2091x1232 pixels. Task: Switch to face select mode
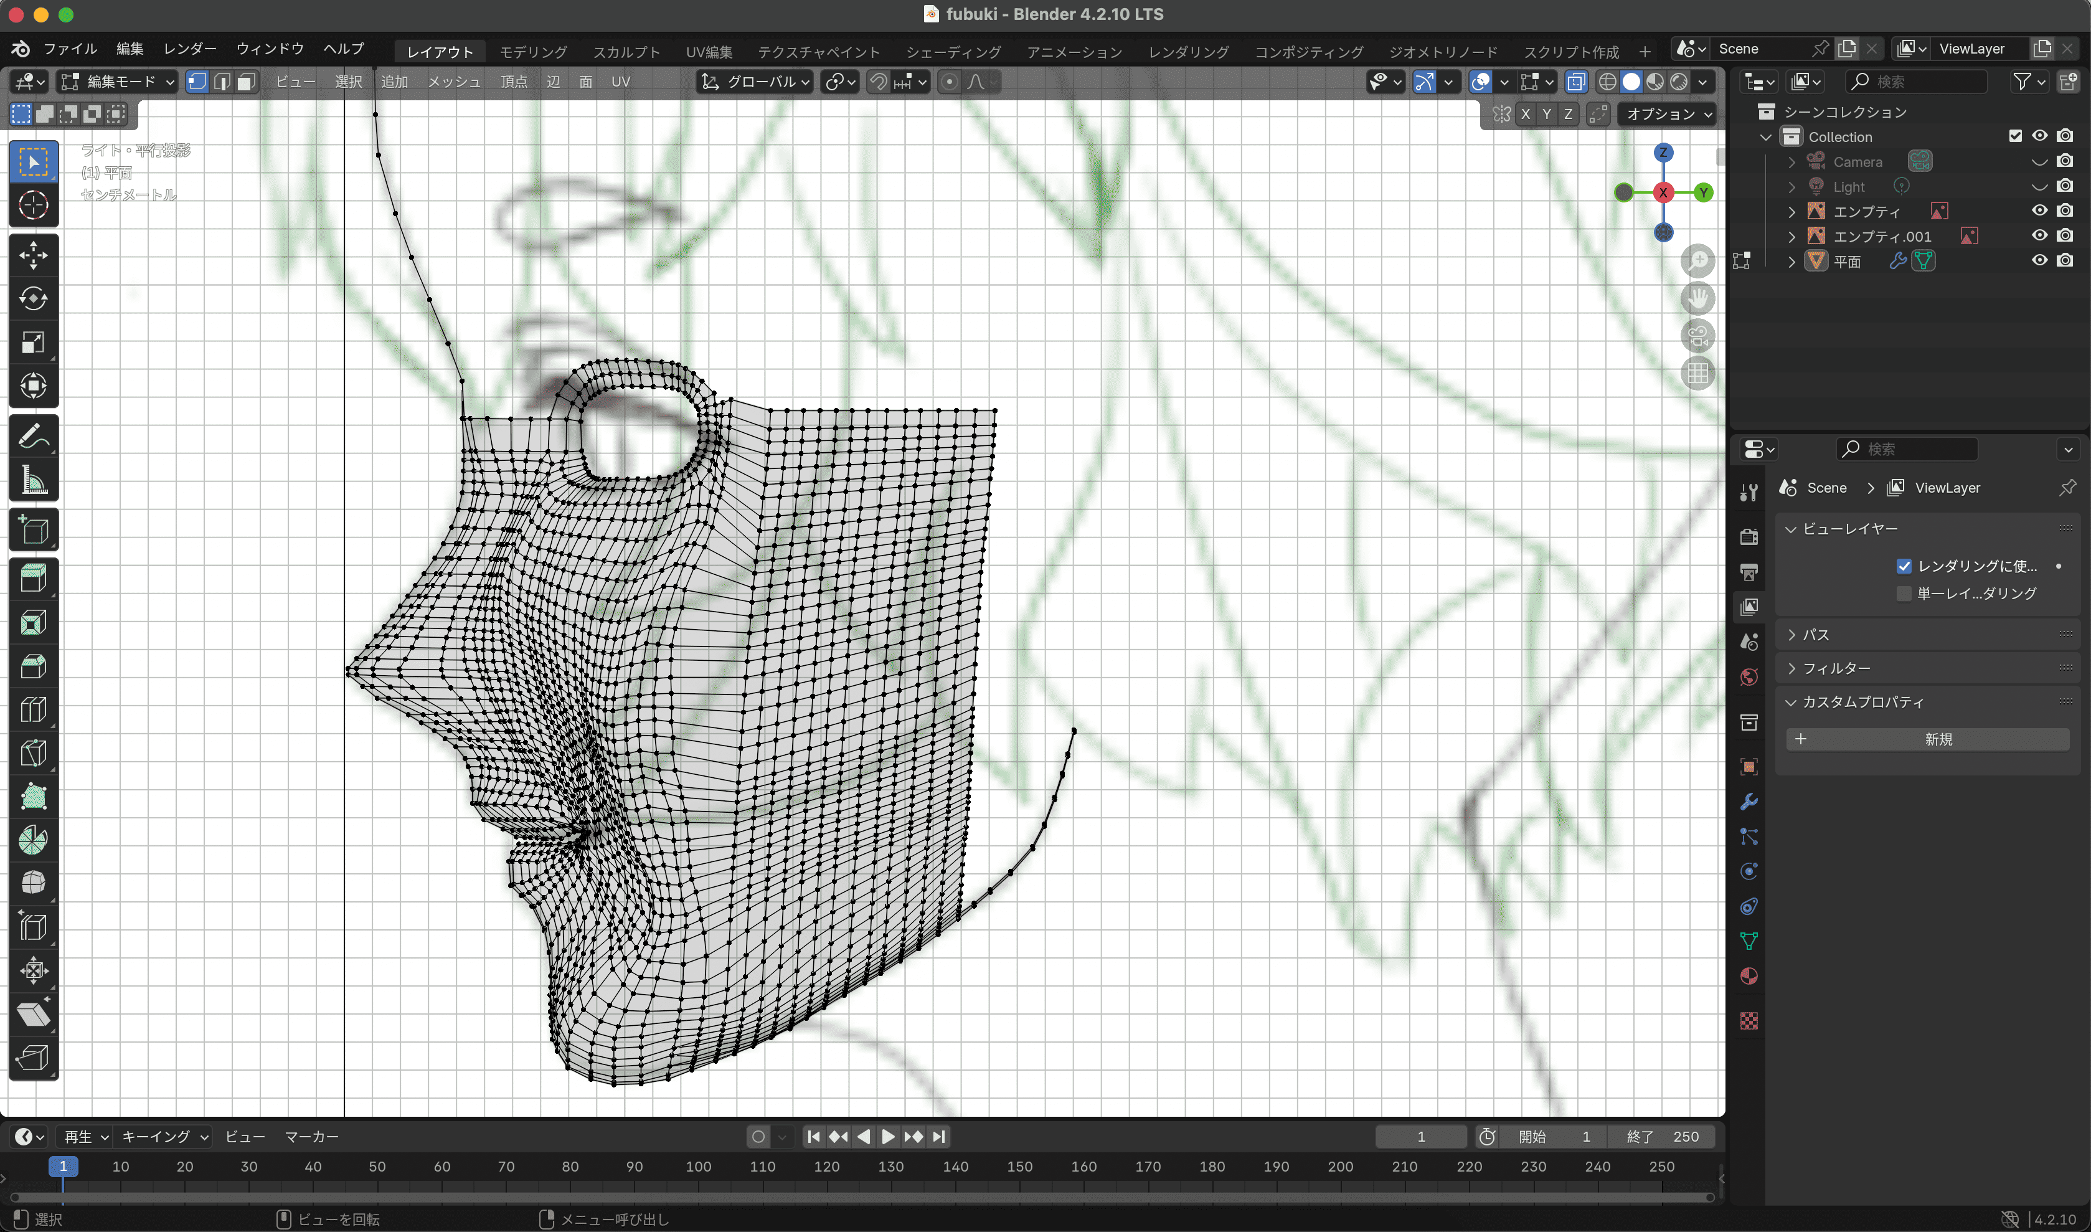tap(247, 82)
